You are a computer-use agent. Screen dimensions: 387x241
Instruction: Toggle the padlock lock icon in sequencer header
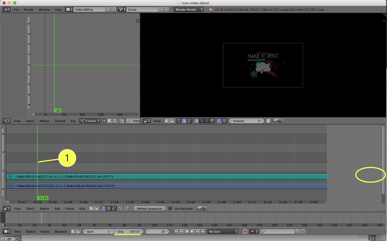point(97,208)
